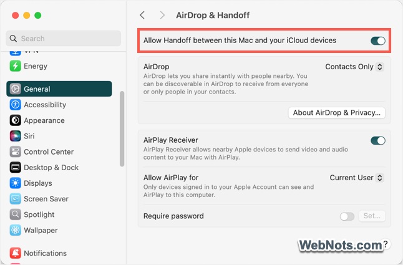This screenshot has width=403, height=265.
Task: Open the Energy settings pane
Action: pyautogui.click(x=59, y=66)
